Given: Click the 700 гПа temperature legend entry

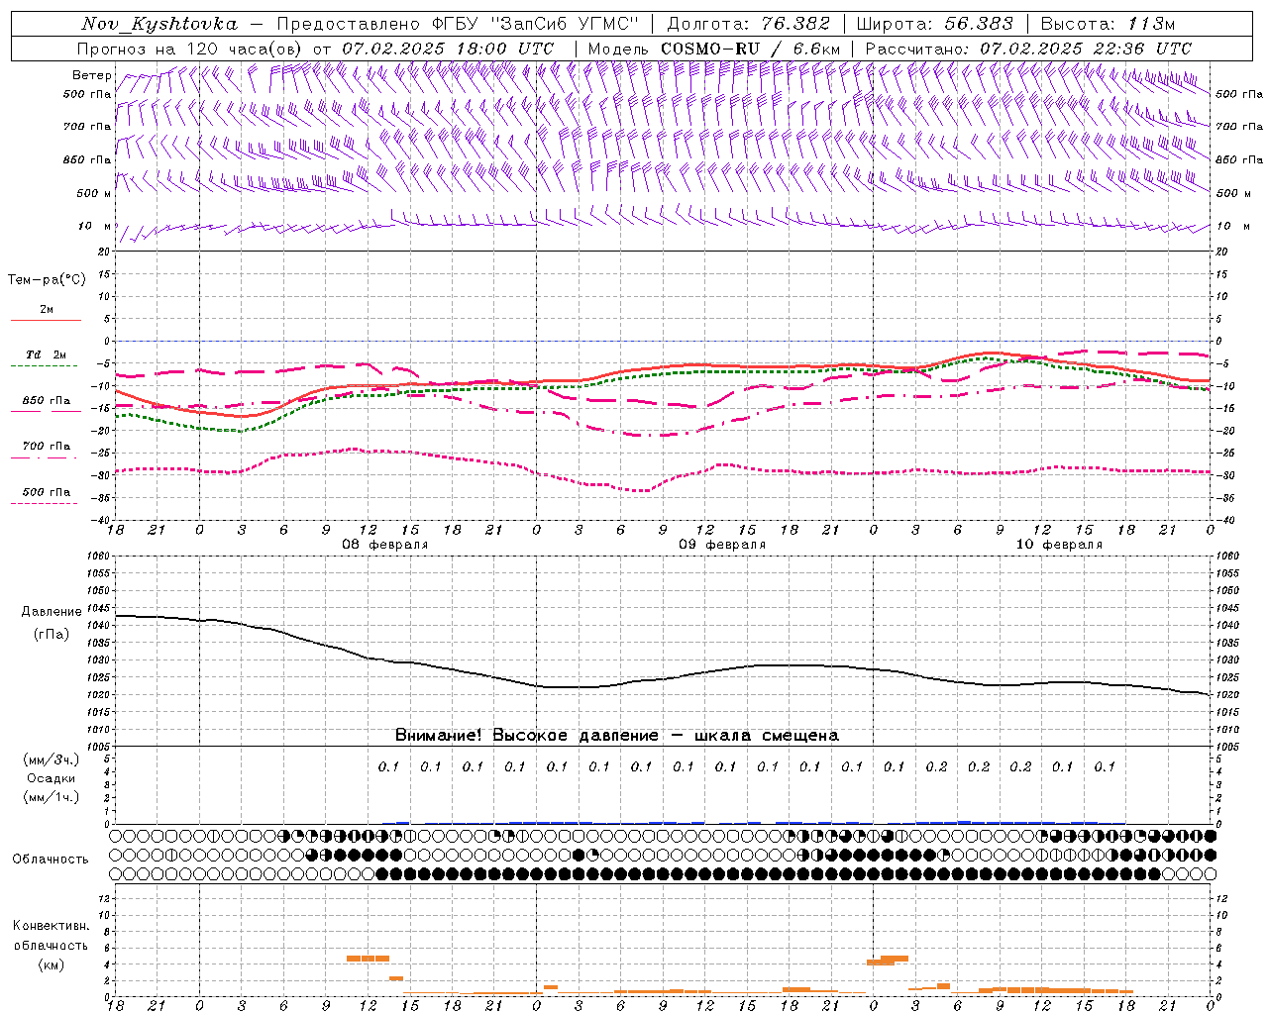Looking at the screenshot, I should click(46, 447).
